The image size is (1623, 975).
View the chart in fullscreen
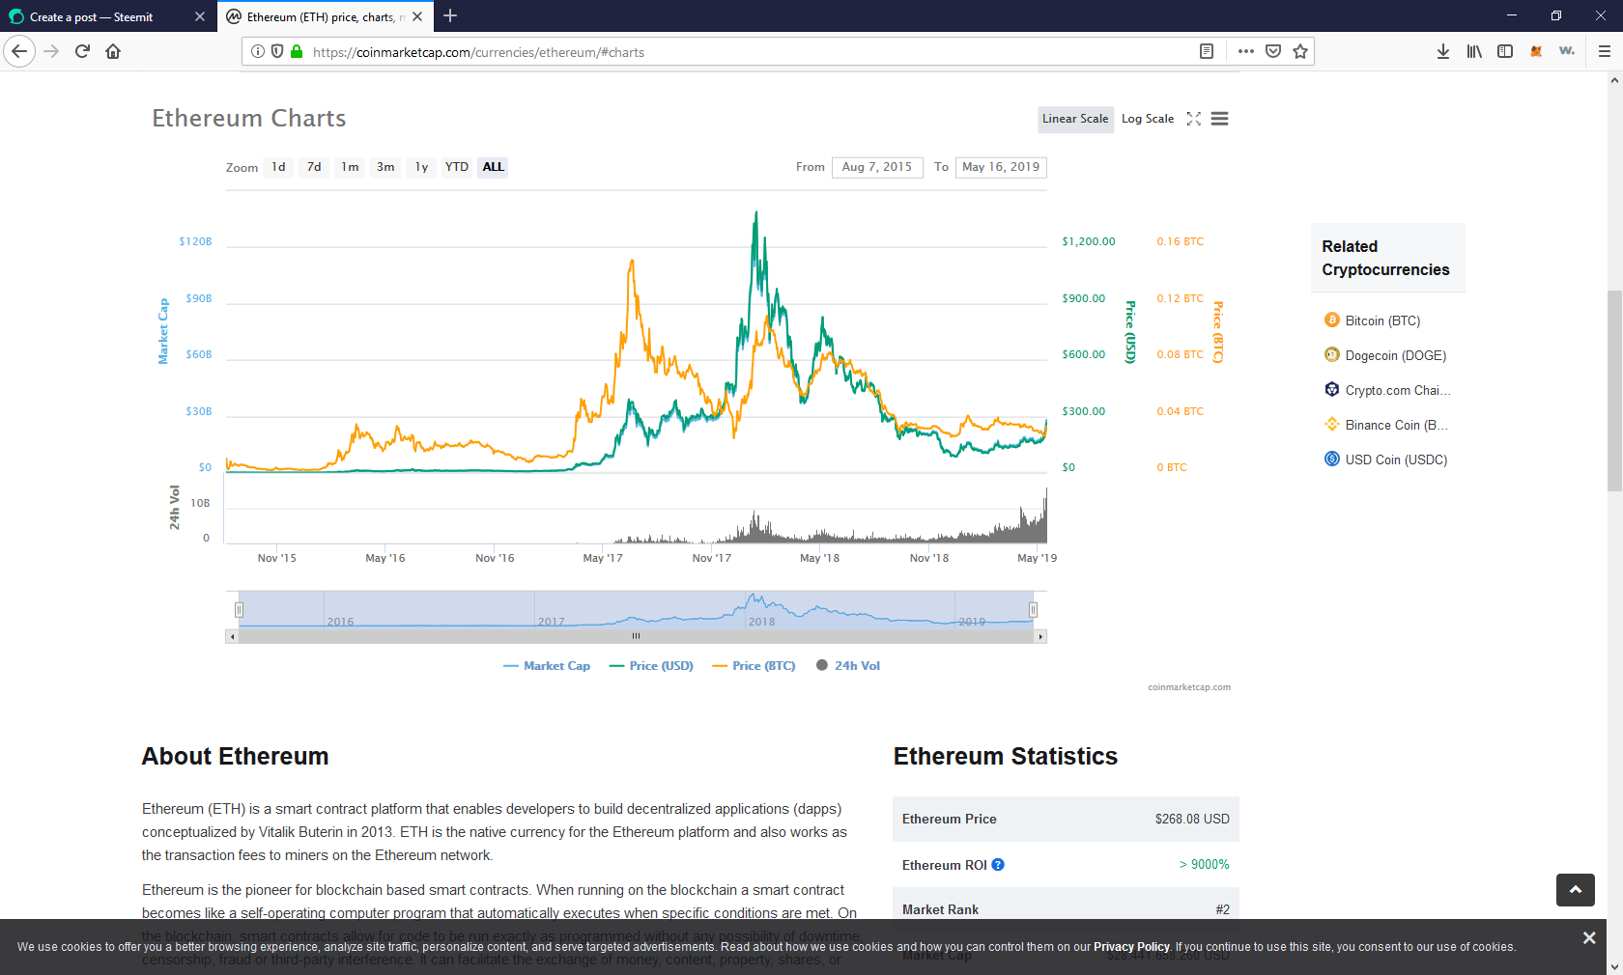1194,119
